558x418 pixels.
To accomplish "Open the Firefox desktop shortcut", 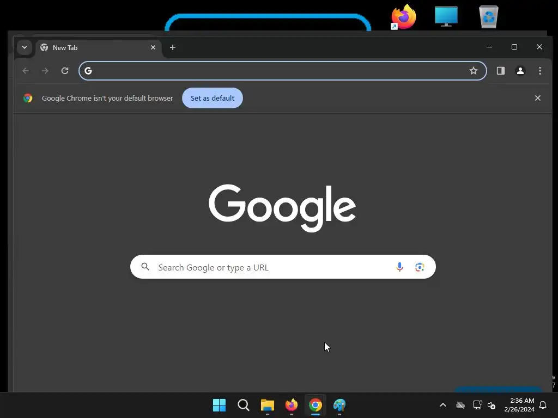I will pos(404,17).
